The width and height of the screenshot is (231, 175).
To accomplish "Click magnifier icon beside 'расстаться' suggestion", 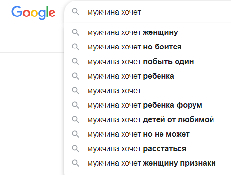I will [x=76, y=149].
